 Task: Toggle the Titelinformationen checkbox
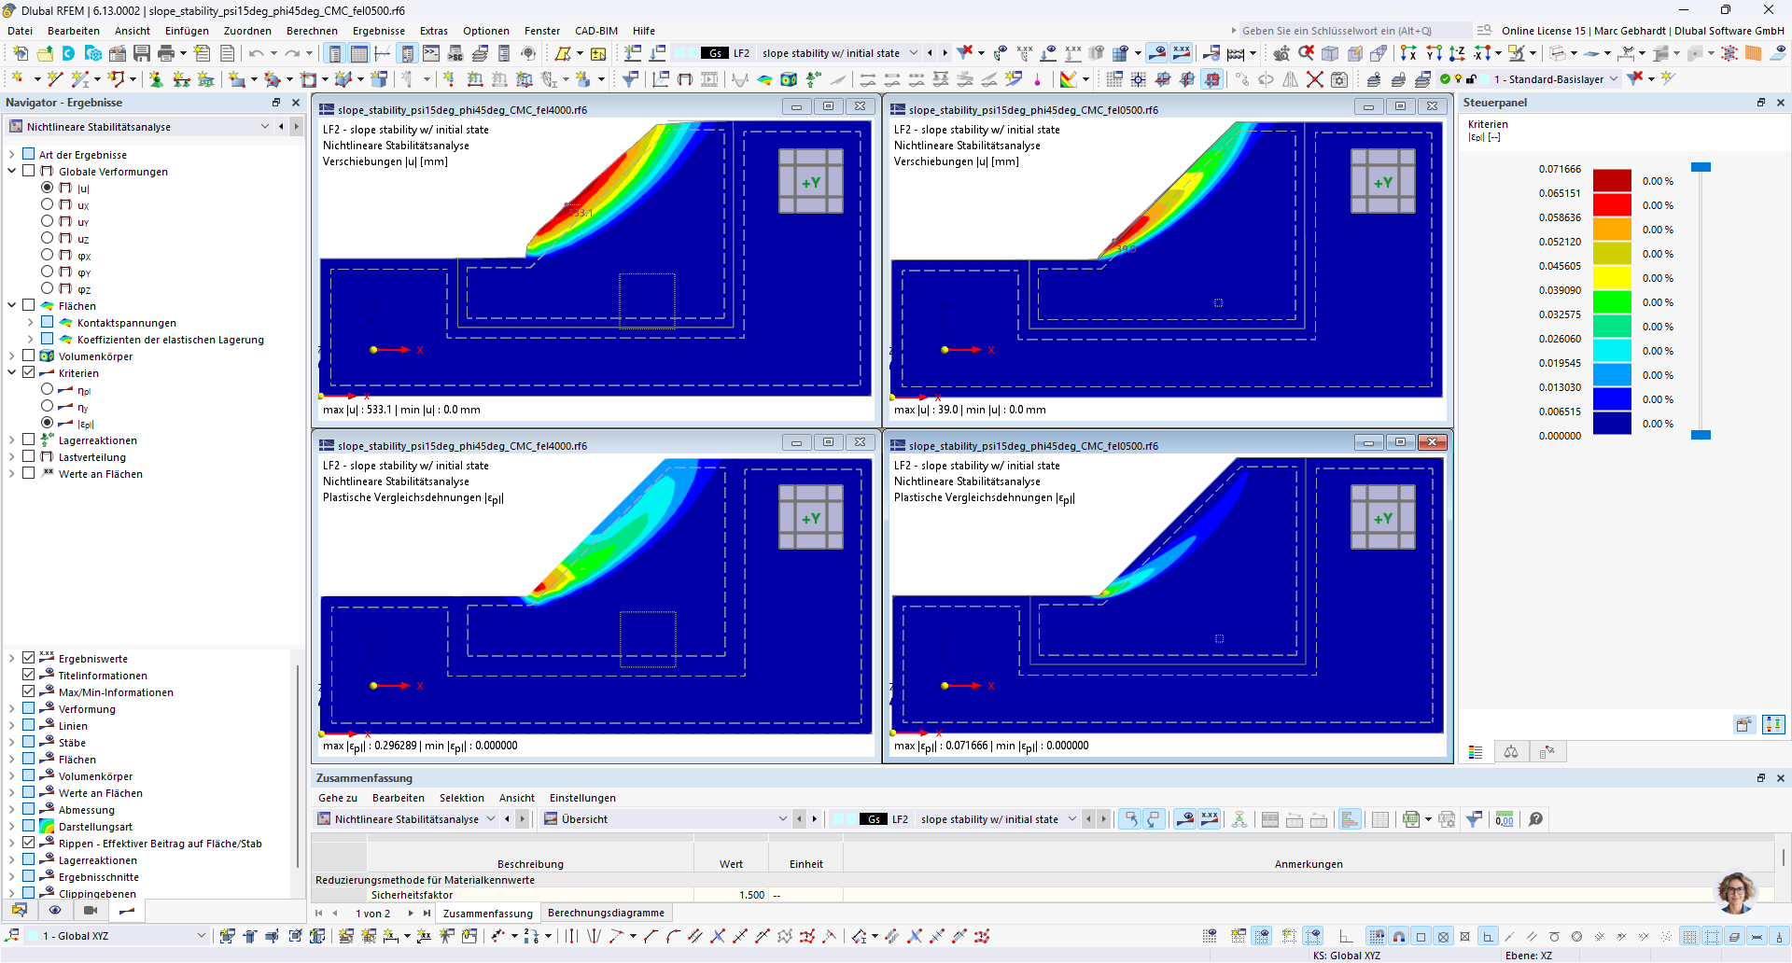pos(29,676)
